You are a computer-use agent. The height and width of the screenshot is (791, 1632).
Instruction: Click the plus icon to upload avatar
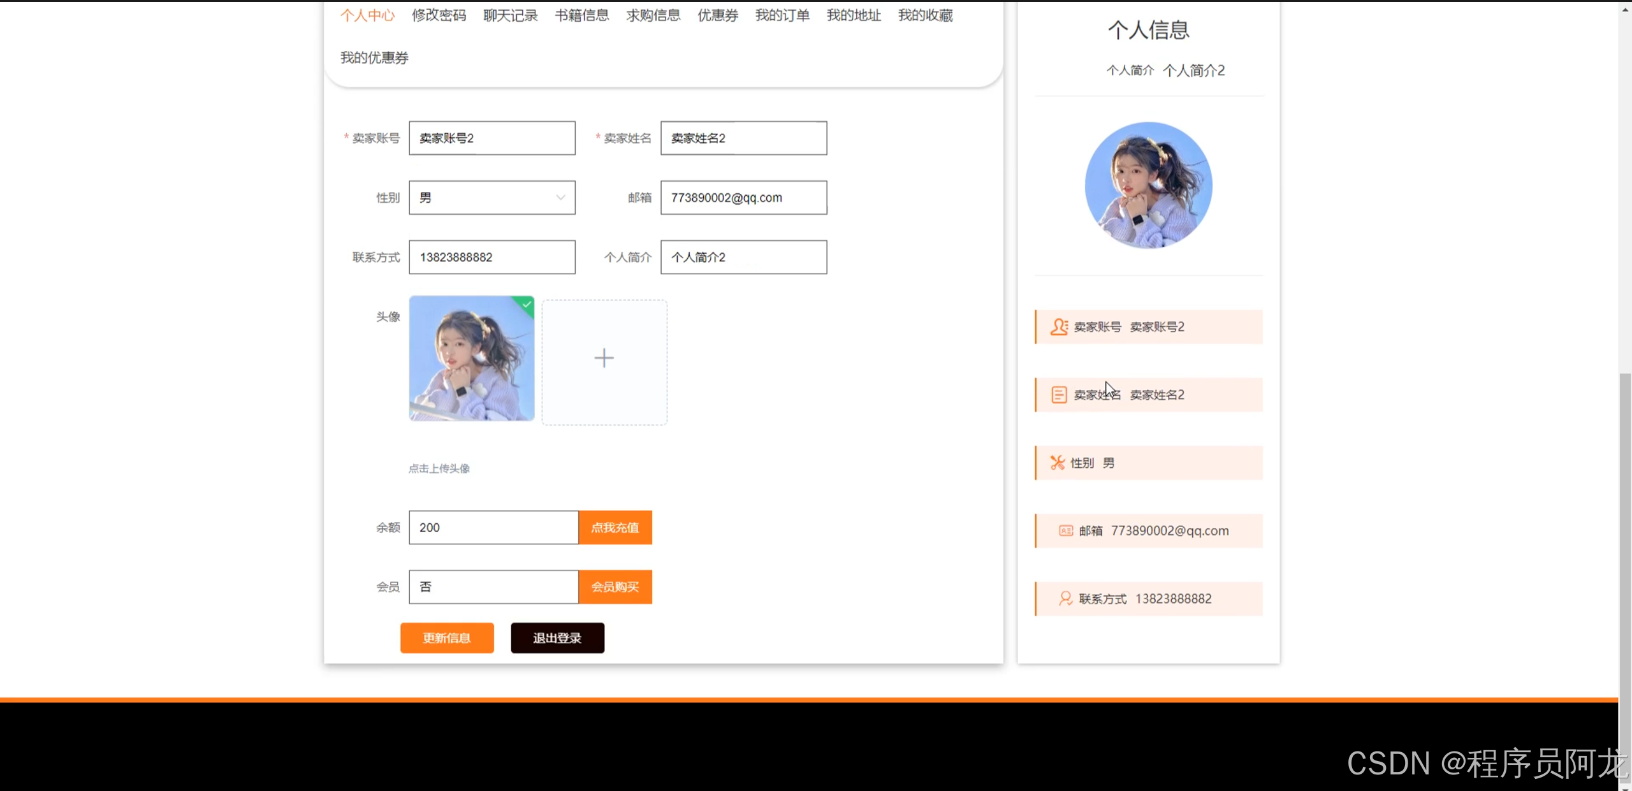604,358
